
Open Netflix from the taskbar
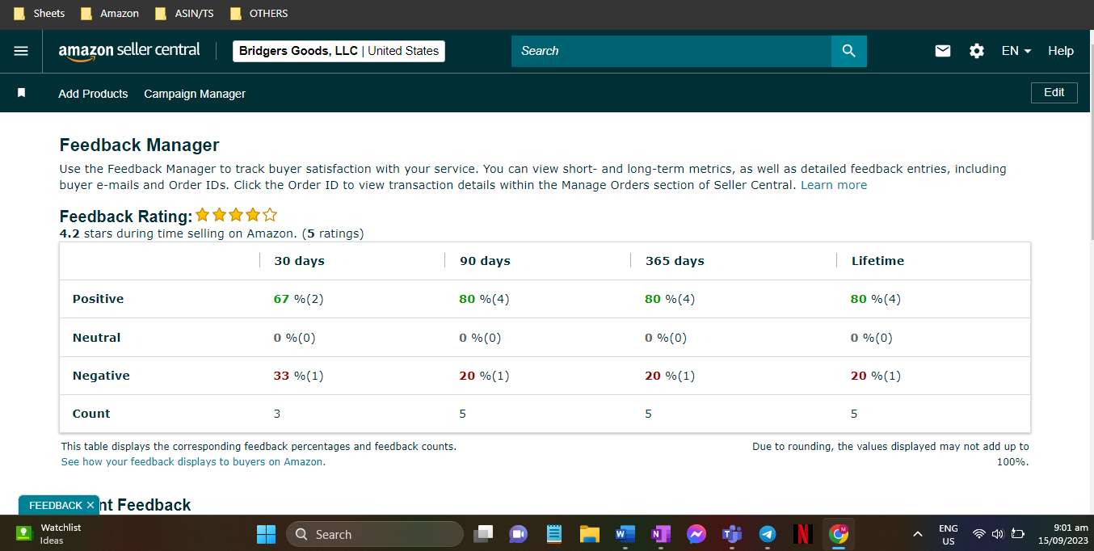pyautogui.click(x=802, y=534)
